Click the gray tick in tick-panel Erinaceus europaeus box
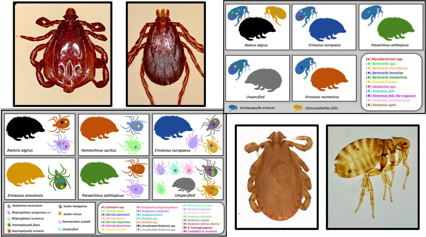This screenshot has height=237, width=426. point(211,124)
